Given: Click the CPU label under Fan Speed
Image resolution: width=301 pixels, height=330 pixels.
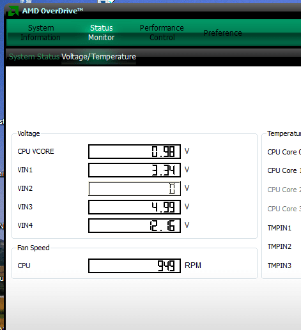Looking at the screenshot, I should pyautogui.click(x=24, y=266).
